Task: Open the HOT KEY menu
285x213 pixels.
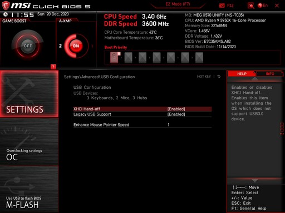Action: coord(204,77)
